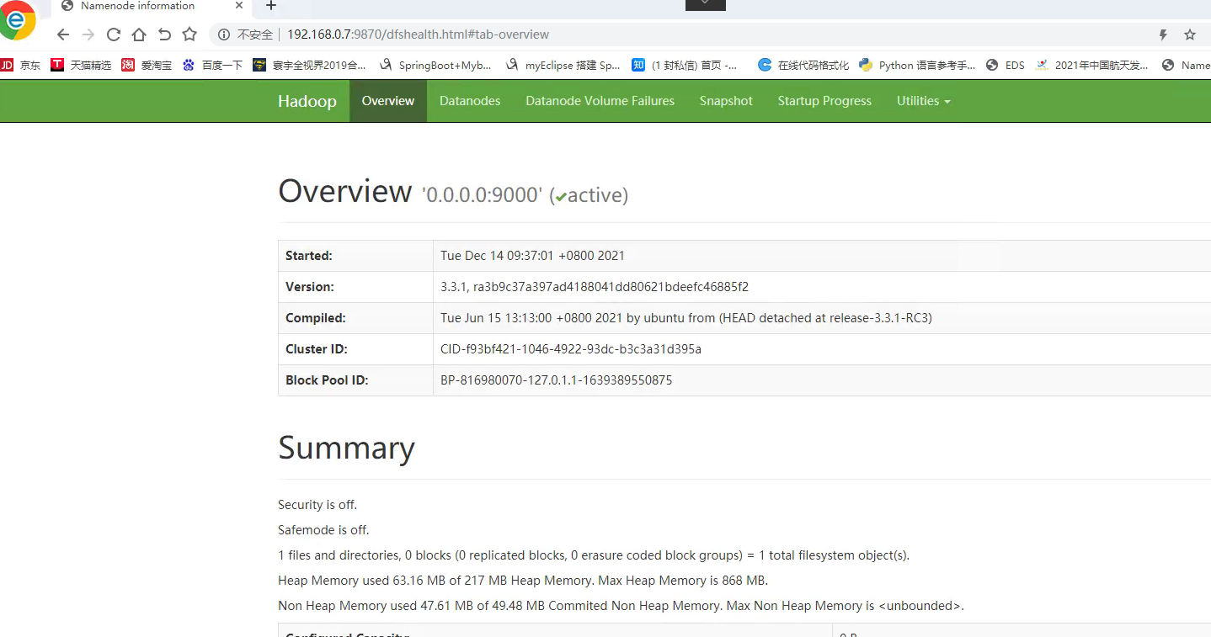Switch to the Overview tab
Screen dimensions: 1211x637
coord(388,101)
